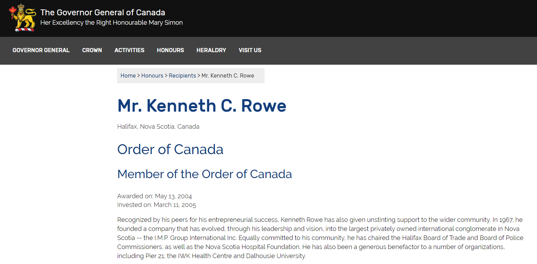Click the Order of Canada heading
The width and height of the screenshot is (537, 264).
tap(170, 149)
